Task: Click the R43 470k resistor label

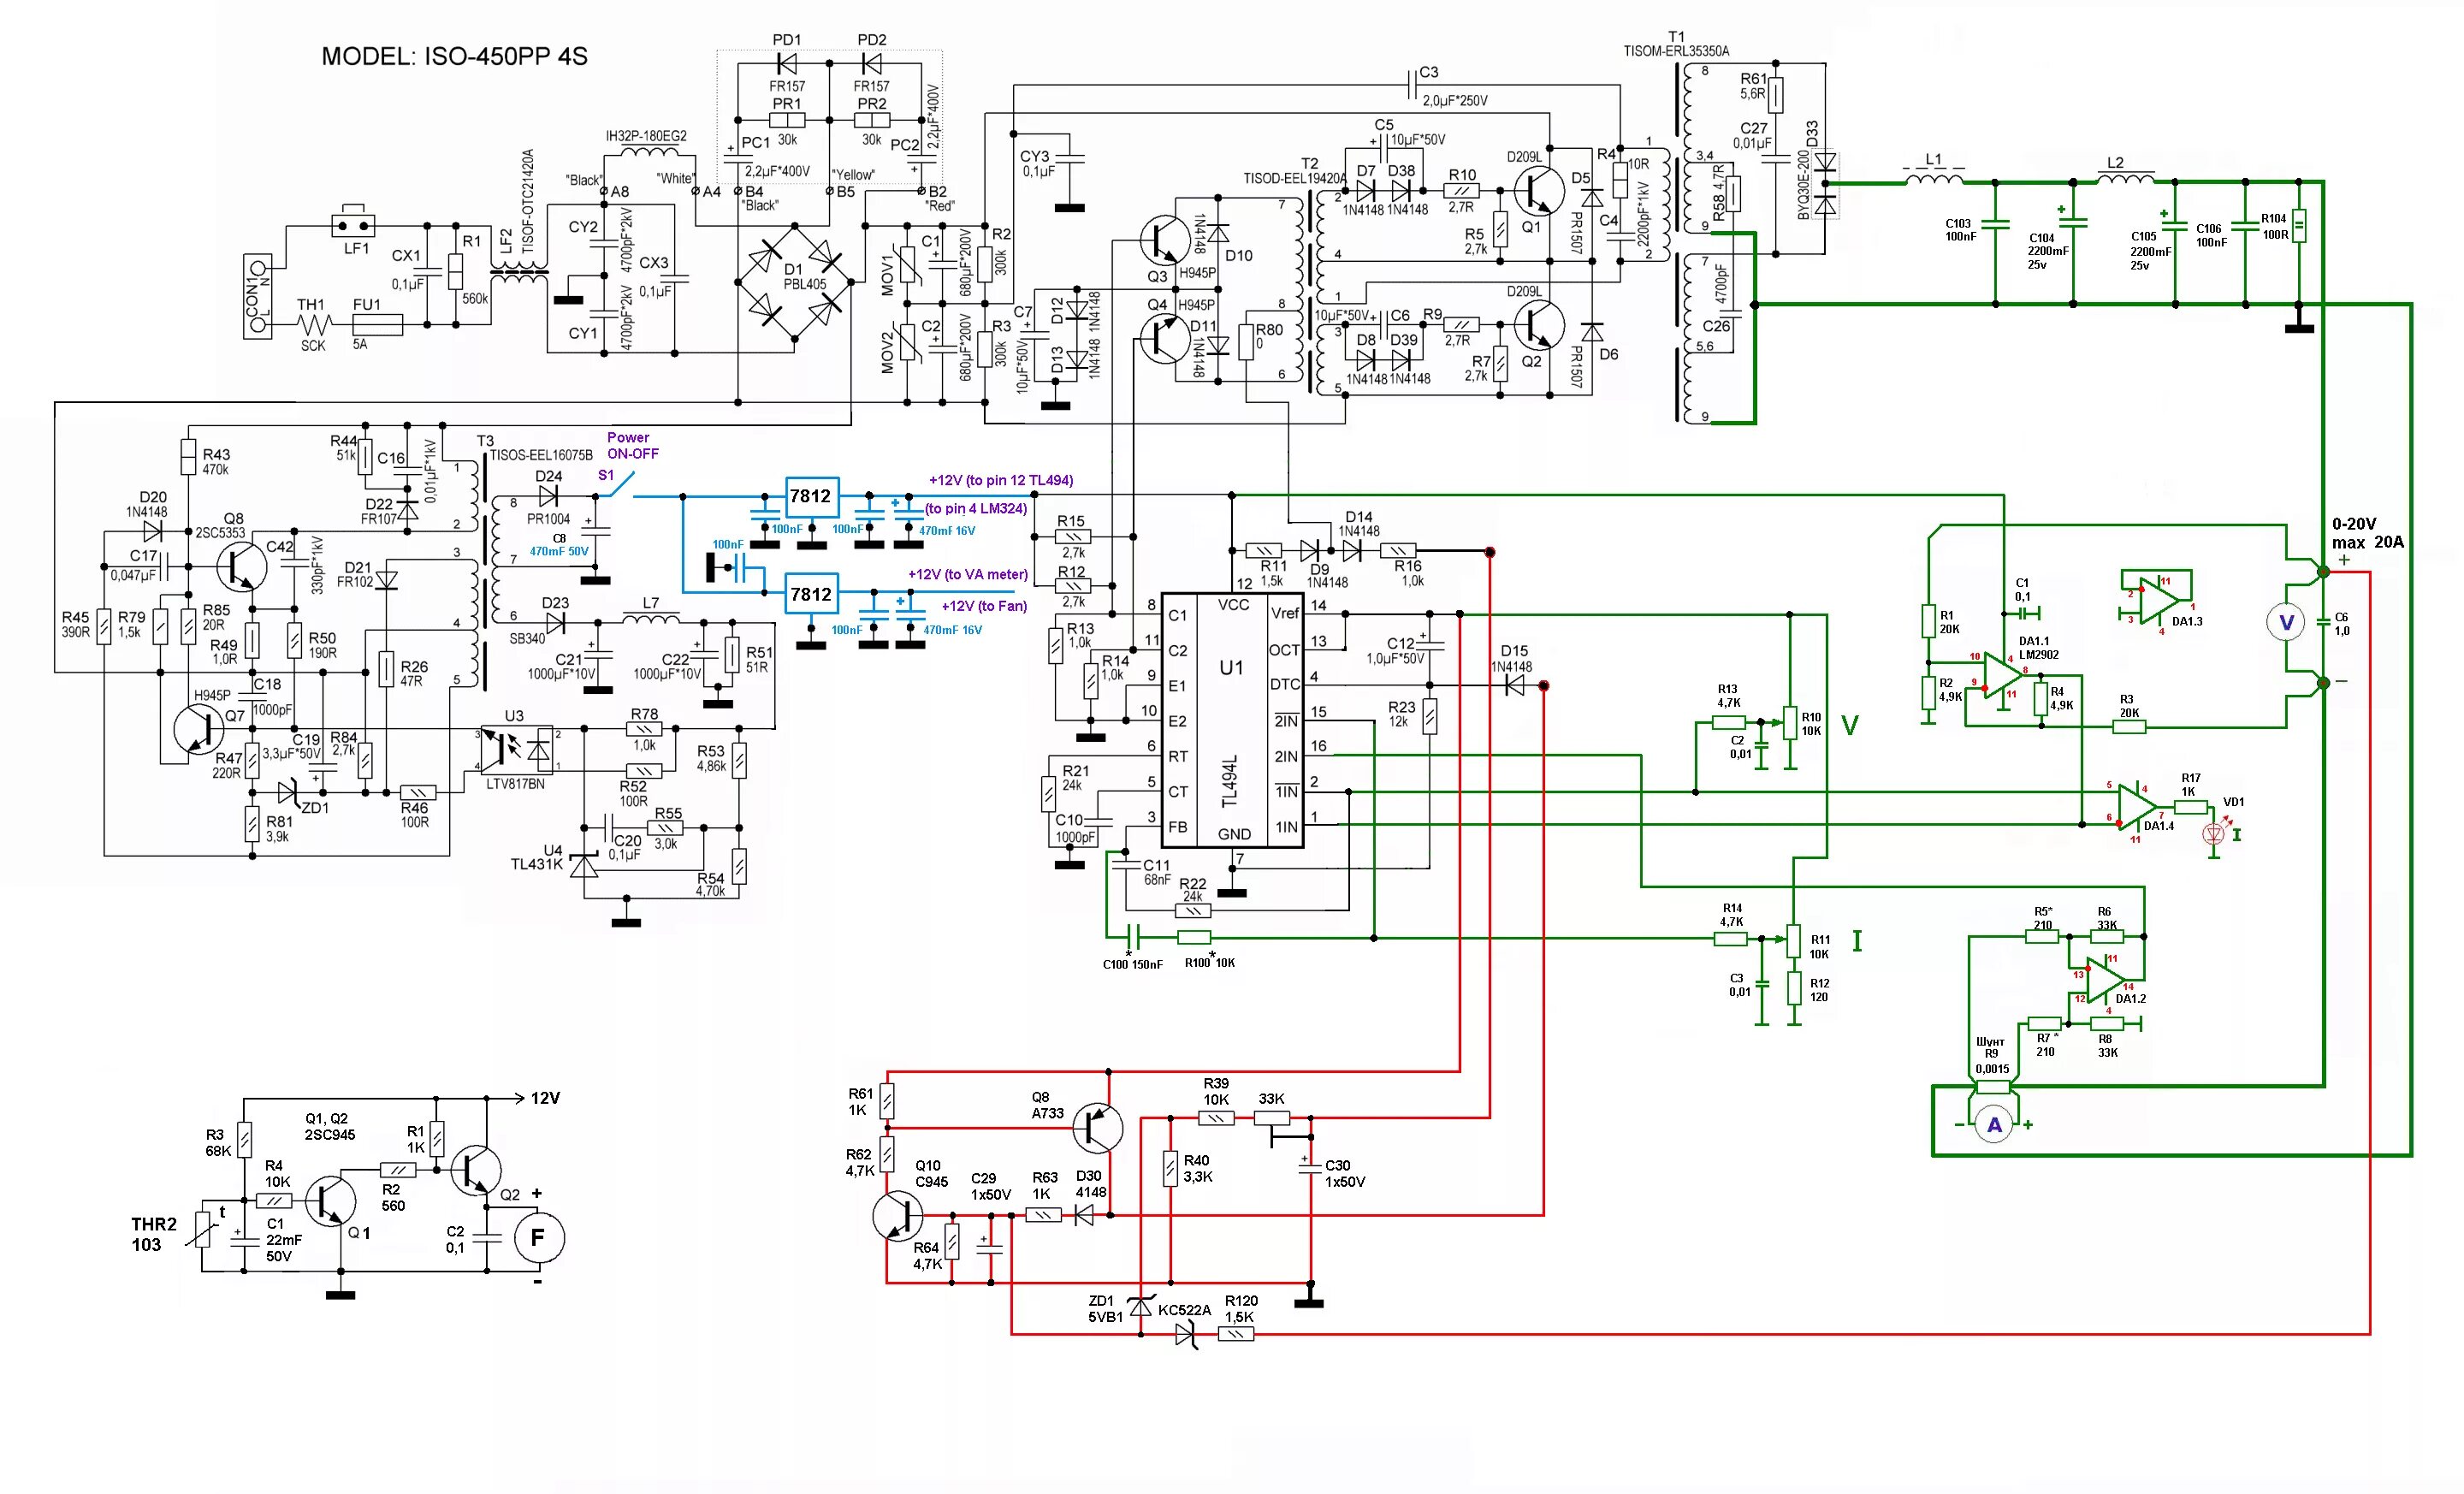Action: tap(216, 462)
